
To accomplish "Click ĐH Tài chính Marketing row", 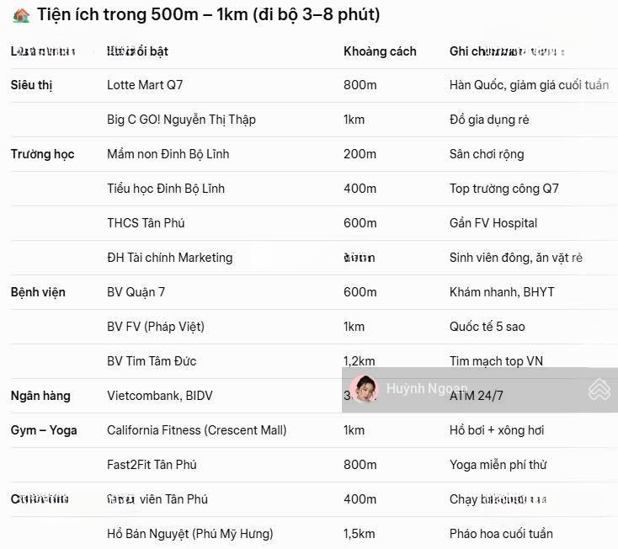I will point(169,258).
